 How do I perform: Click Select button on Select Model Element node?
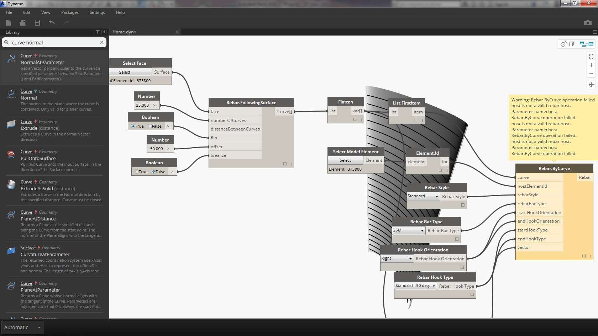[345, 160]
